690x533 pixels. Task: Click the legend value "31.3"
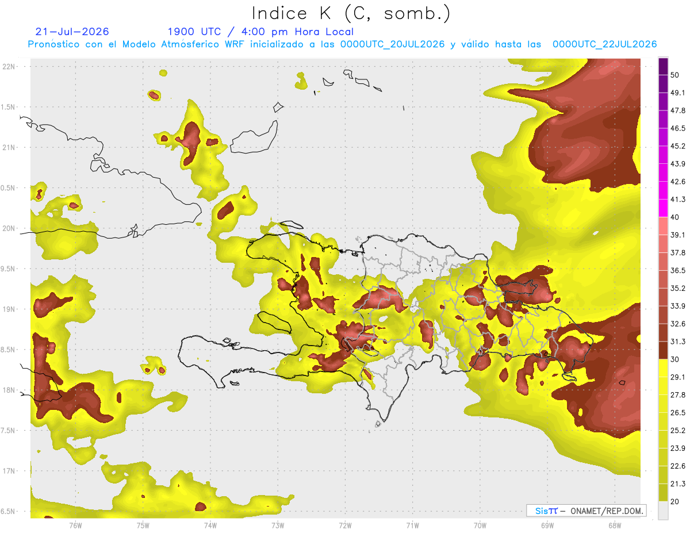(x=678, y=342)
